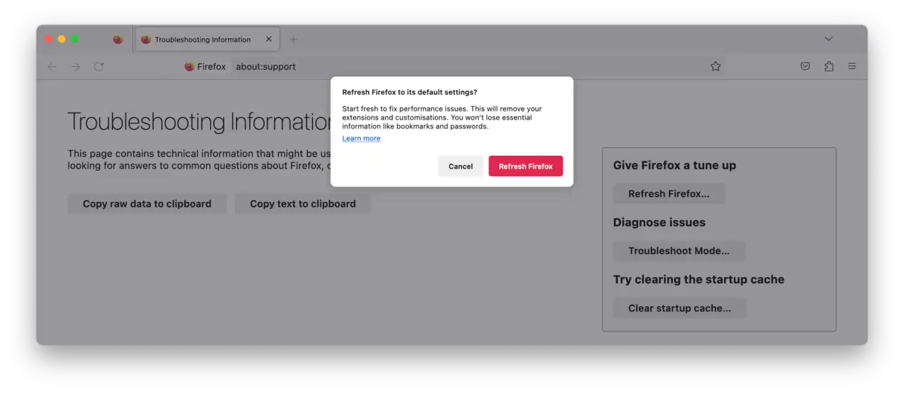Click the Troubleshooting Information page heading
The width and height of the screenshot is (904, 393).
pyautogui.click(x=199, y=121)
